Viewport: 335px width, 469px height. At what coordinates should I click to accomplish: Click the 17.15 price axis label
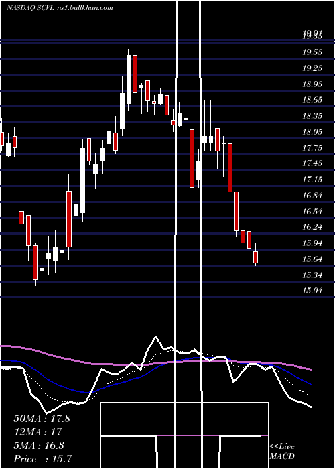pos(312,180)
